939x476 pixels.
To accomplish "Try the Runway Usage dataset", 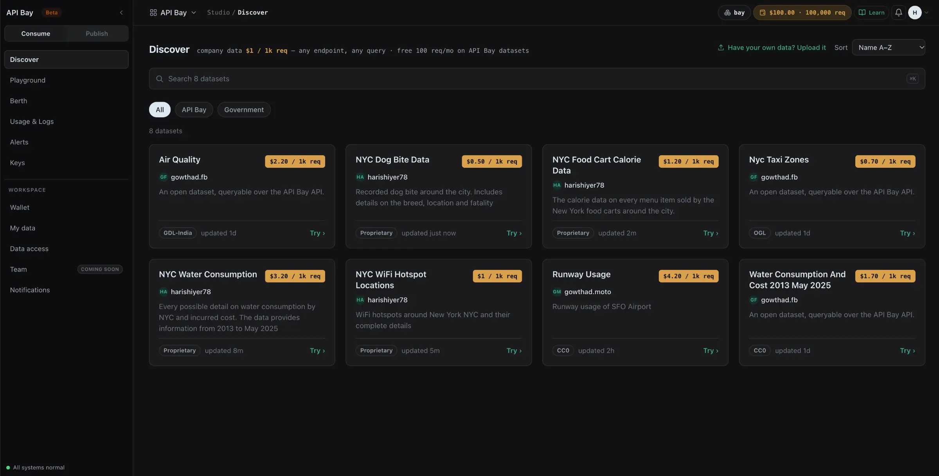I will (711, 351).
